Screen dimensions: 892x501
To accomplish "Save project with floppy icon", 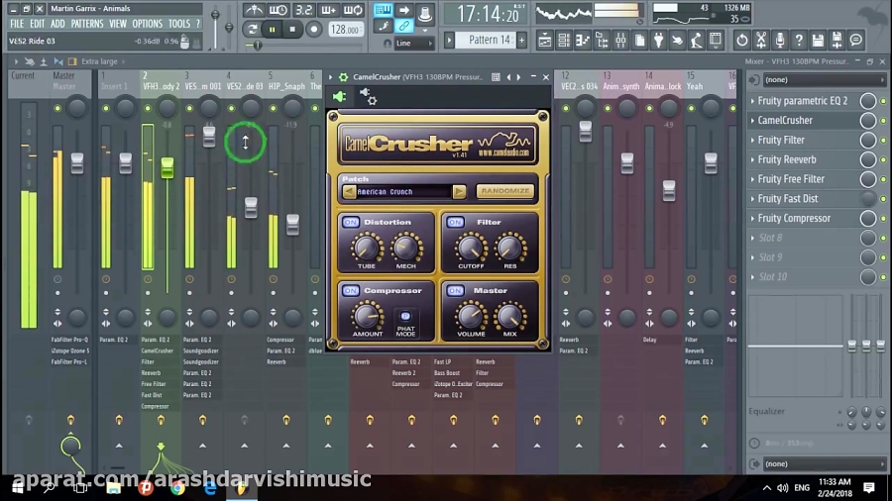I will pos(818,41).
